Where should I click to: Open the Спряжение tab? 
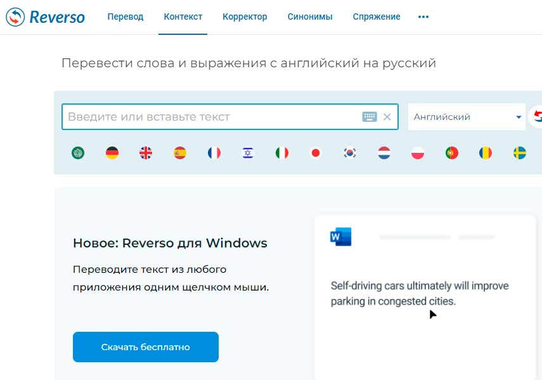click(x=377, y=17)
